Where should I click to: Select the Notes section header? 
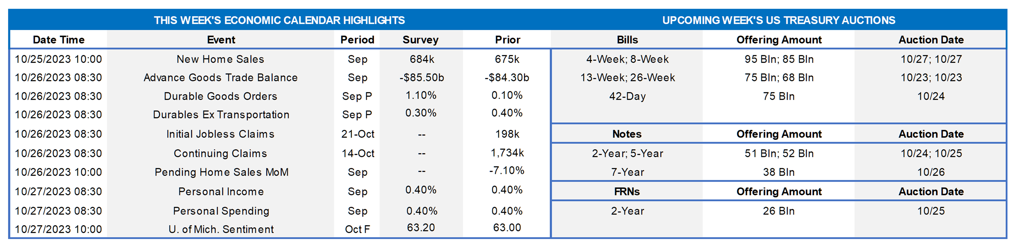(x=627, y=134)
